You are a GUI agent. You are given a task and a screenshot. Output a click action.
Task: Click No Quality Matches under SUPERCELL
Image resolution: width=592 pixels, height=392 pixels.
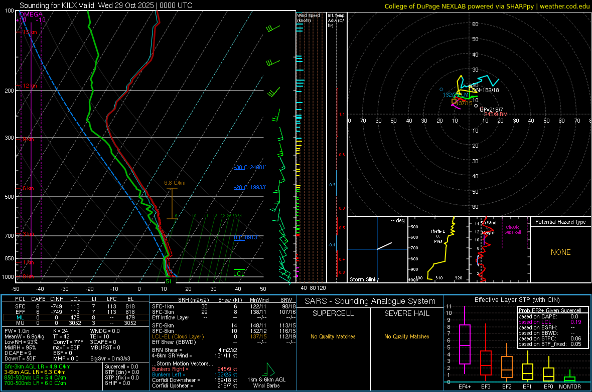[333, 336]
